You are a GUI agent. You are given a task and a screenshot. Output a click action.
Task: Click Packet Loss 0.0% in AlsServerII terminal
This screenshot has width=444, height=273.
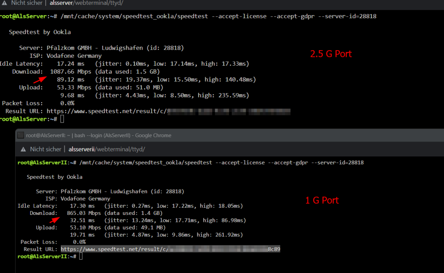(x=53, y=242)
